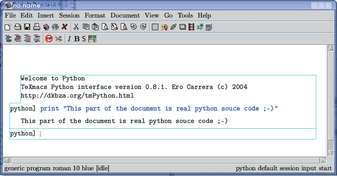The image size is (337, 176).
Task: Click the empty python] input prompt line
Action: [x=163, y=134]
